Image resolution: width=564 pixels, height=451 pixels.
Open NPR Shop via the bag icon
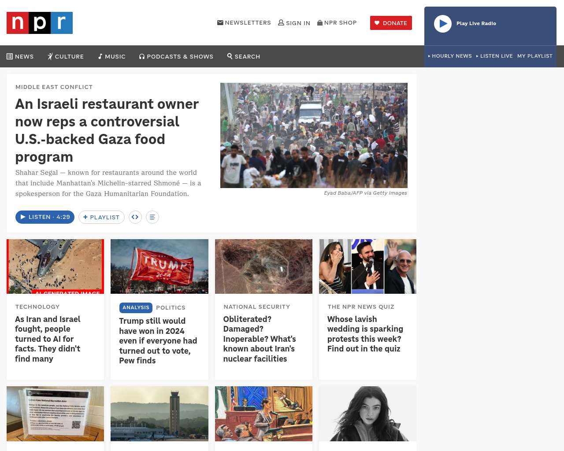point(320,22)
